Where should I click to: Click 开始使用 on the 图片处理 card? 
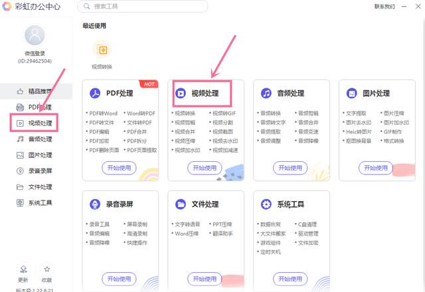(376, 168)
